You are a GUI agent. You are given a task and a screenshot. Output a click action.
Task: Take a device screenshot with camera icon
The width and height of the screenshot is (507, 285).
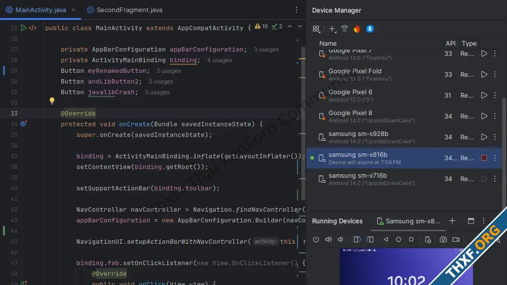coord(443,239)
